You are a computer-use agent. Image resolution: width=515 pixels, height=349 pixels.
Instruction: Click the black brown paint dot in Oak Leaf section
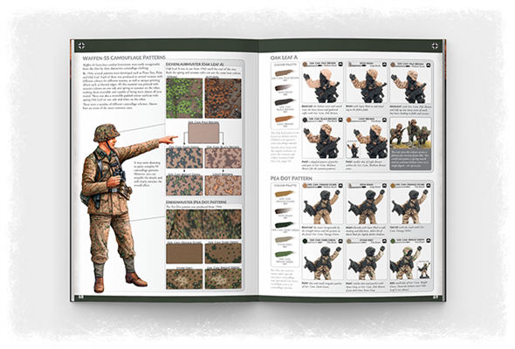click(305, 120)
